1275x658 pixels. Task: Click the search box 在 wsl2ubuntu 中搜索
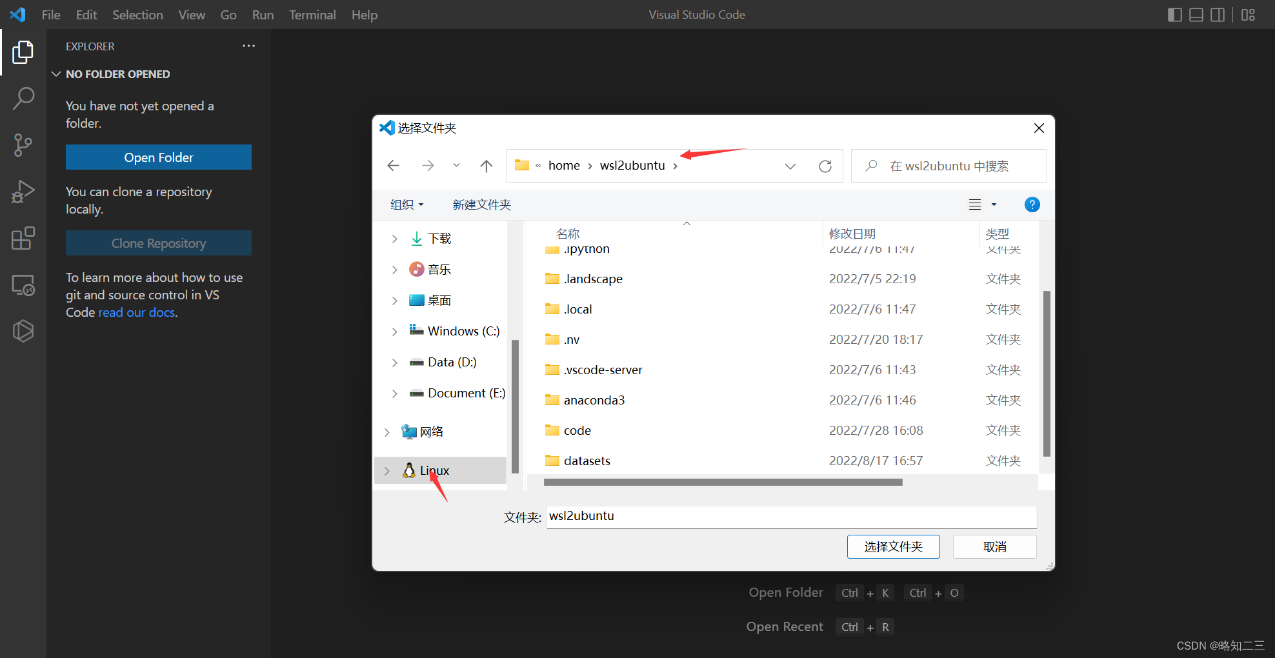(x=949, y=166)
